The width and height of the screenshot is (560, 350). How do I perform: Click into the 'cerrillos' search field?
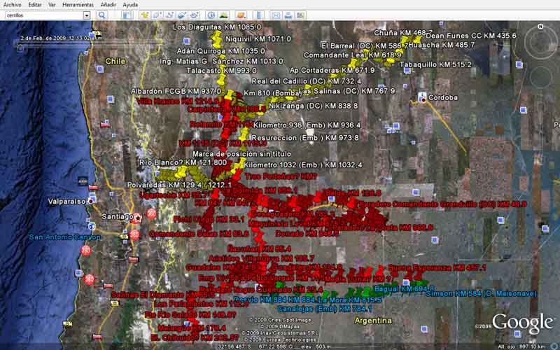point(44,15)
